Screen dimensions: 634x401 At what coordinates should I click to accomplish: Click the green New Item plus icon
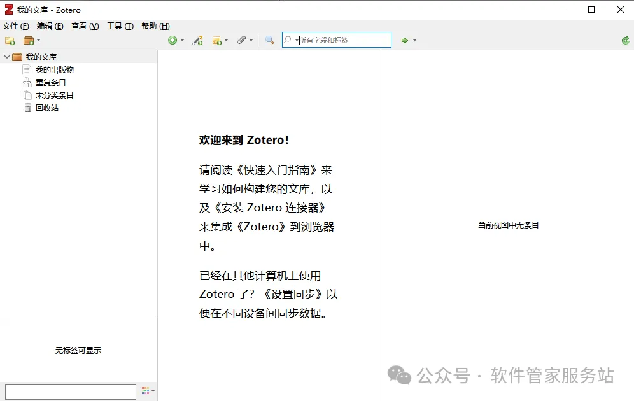pos(173,40)
